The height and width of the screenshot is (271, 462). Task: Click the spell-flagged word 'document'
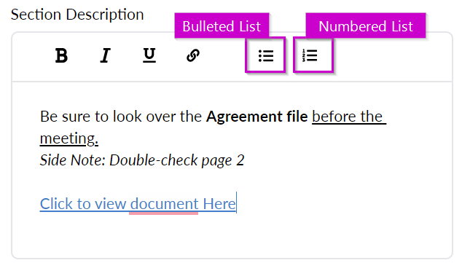(x=164, y=204)
